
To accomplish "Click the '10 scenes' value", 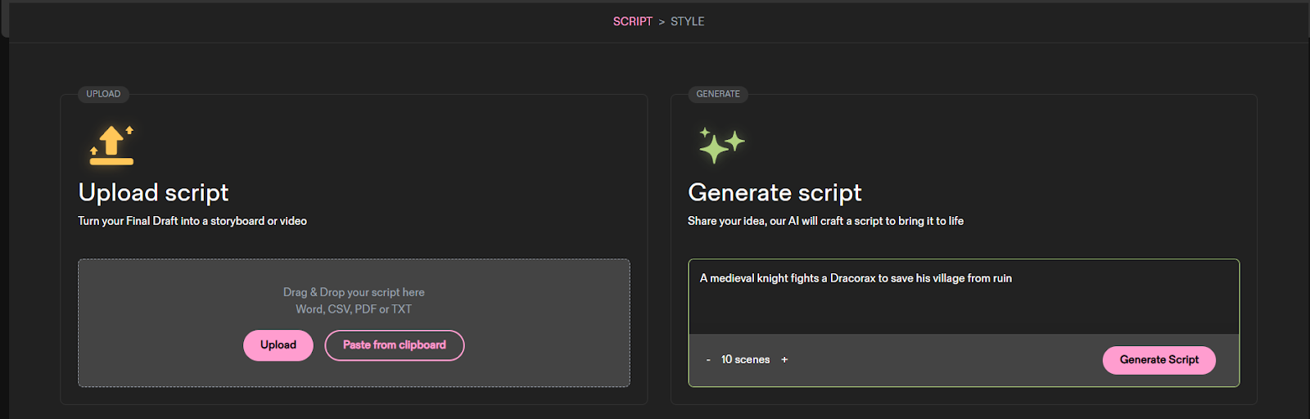I will point(745,360).
